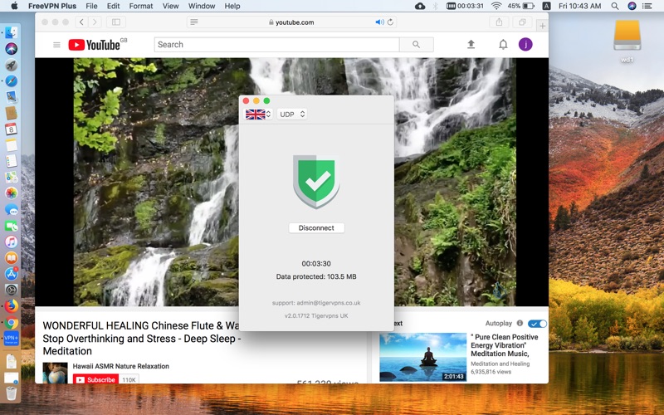Click the youtube.com address bar

(x=291, y=22)
